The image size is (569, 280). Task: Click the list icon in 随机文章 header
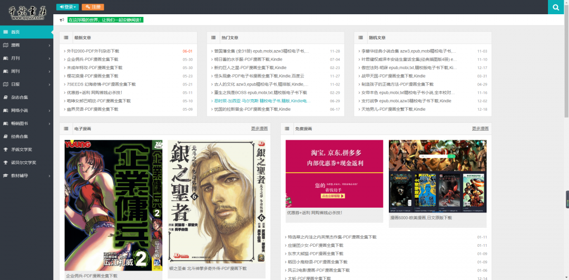tap(361, 37)
